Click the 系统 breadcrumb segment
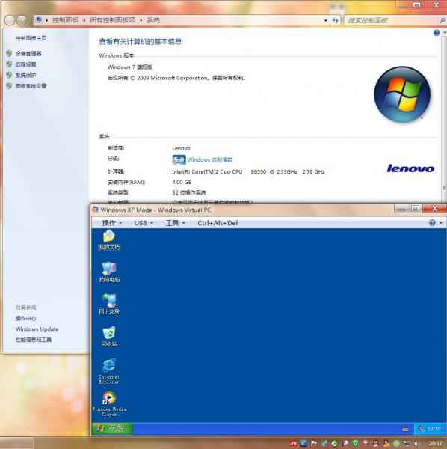 pos(153,20)
